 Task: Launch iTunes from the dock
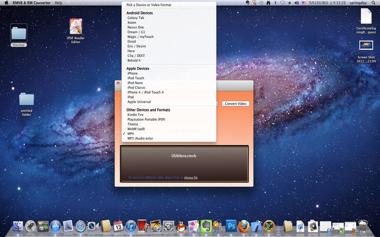click(x=131, y=227)
